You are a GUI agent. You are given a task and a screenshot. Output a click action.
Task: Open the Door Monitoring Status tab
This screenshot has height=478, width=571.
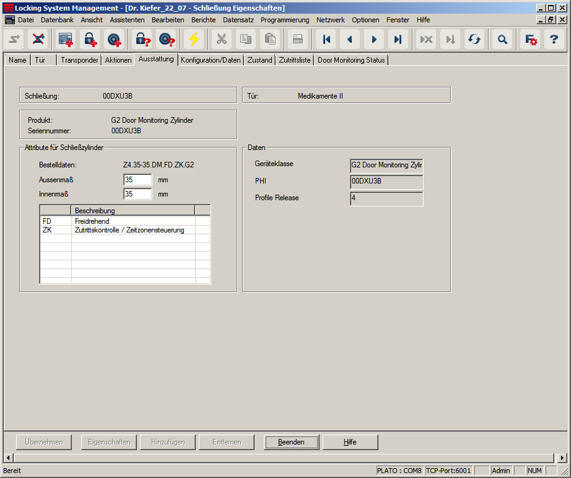351,60
